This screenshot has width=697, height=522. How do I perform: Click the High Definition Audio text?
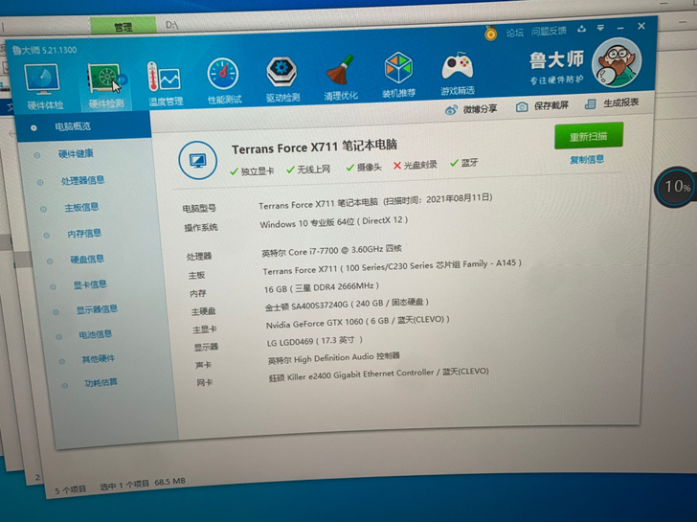pos(334,358)
